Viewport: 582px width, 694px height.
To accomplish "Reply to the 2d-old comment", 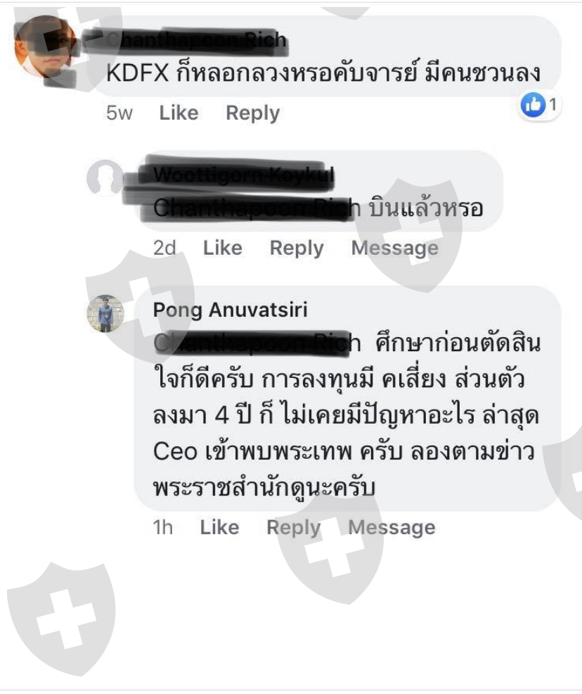I will (x=297, y=248).
